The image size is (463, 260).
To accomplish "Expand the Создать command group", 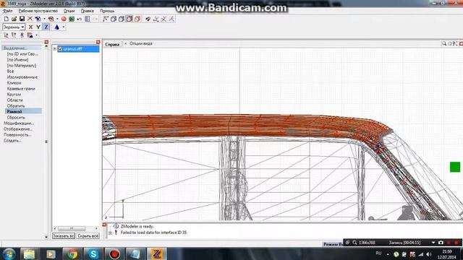I will click(x=12, y=141).
